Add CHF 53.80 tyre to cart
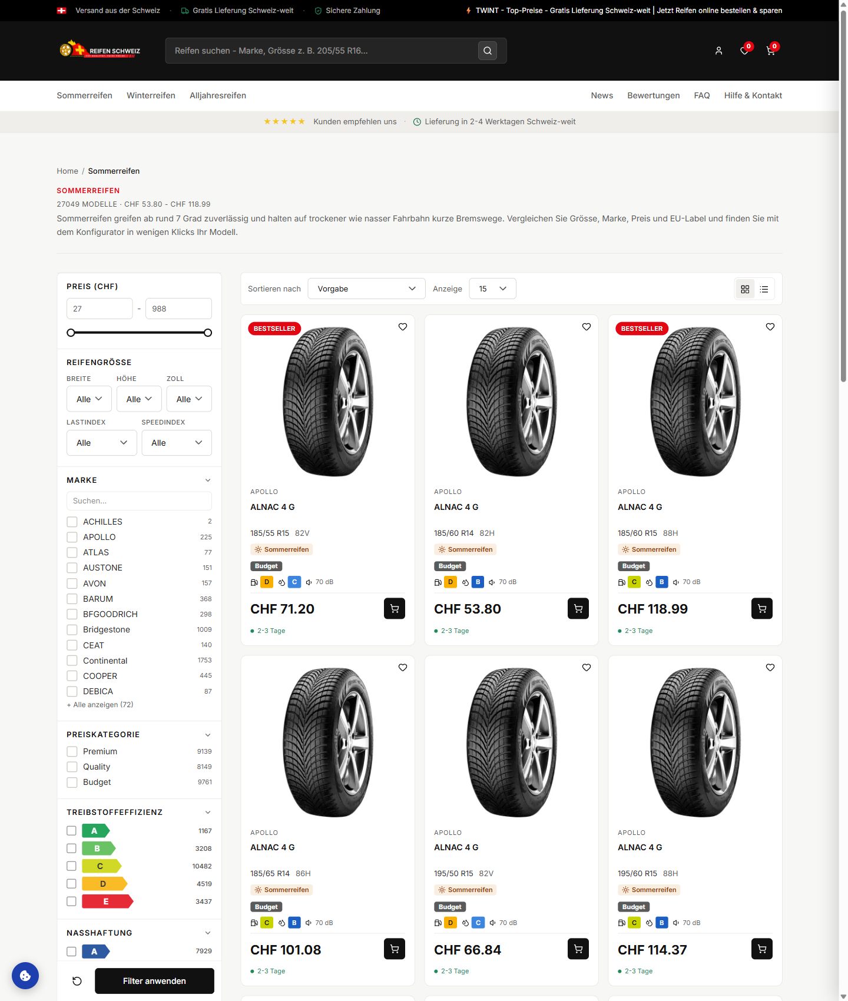Screen dimensions: 848x1001 tap(578, 608)
